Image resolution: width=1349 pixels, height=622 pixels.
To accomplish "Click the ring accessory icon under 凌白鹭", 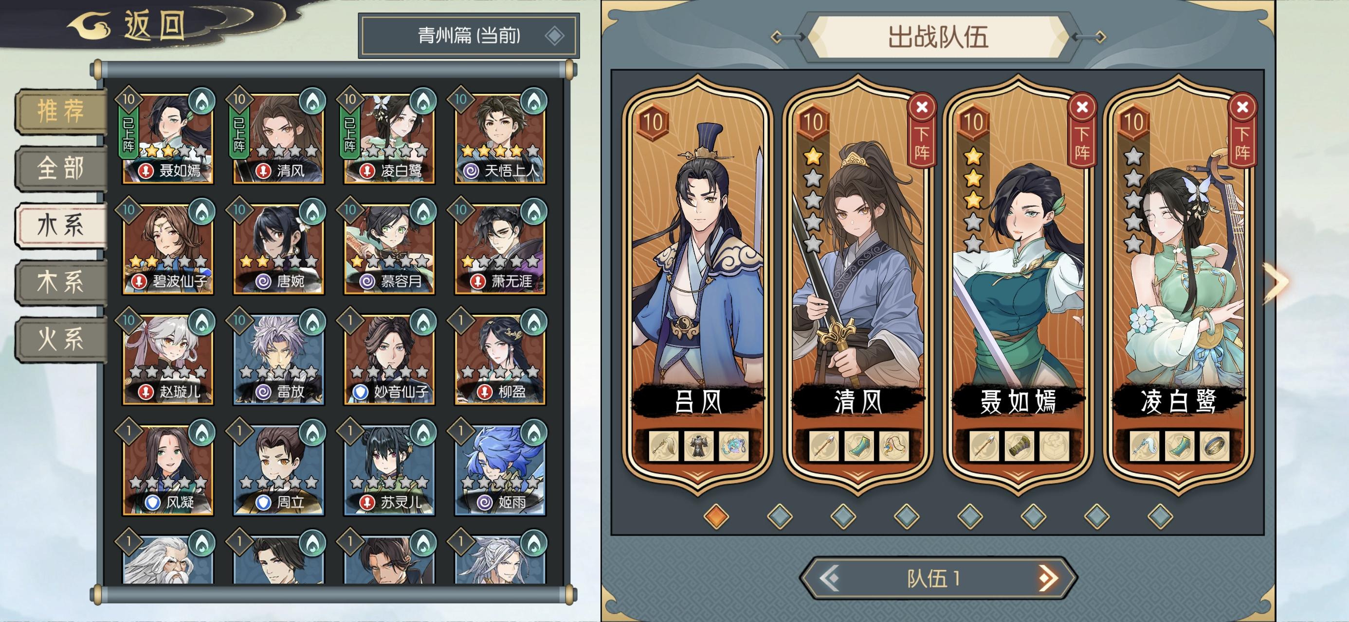I will (x=1214, y=446).
